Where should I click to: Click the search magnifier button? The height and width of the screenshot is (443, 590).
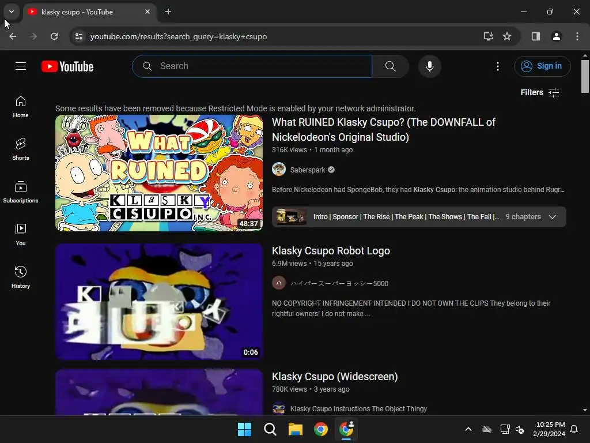pyautogui.click(x=391, y=66)
